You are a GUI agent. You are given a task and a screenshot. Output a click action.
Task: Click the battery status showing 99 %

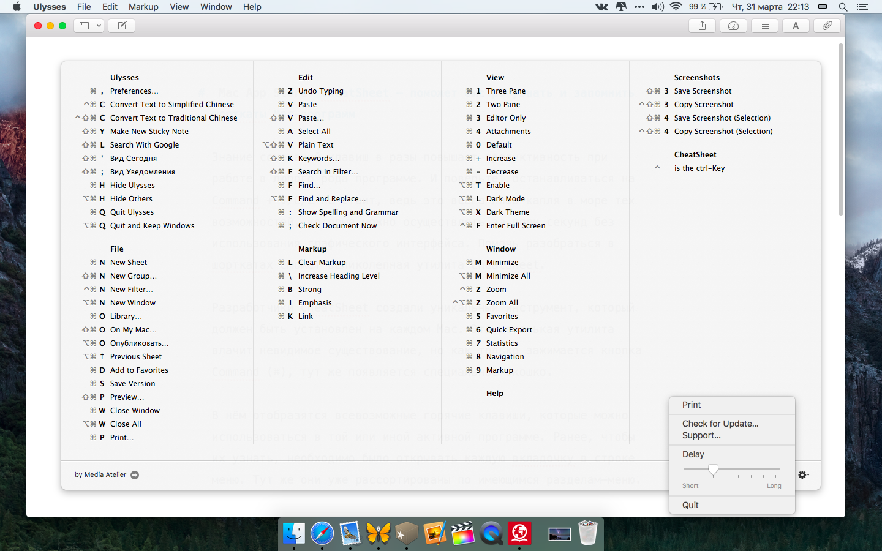pyautogui.click(x=706, y=7)
